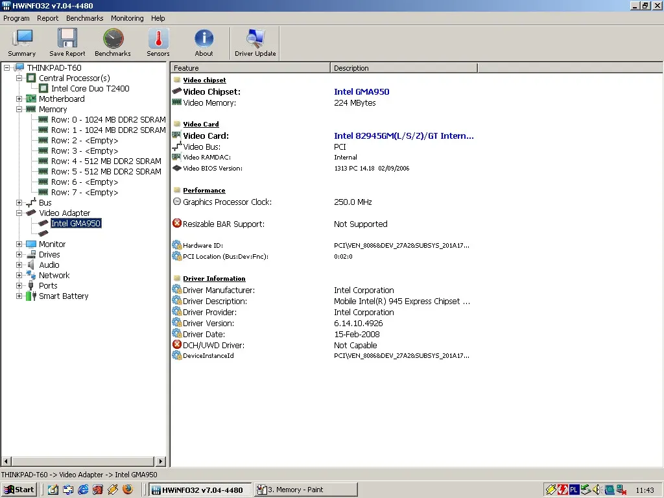Click the Drives icon in the tree
The height and width of the screenshot is (498, 664).
coord(31,254)
